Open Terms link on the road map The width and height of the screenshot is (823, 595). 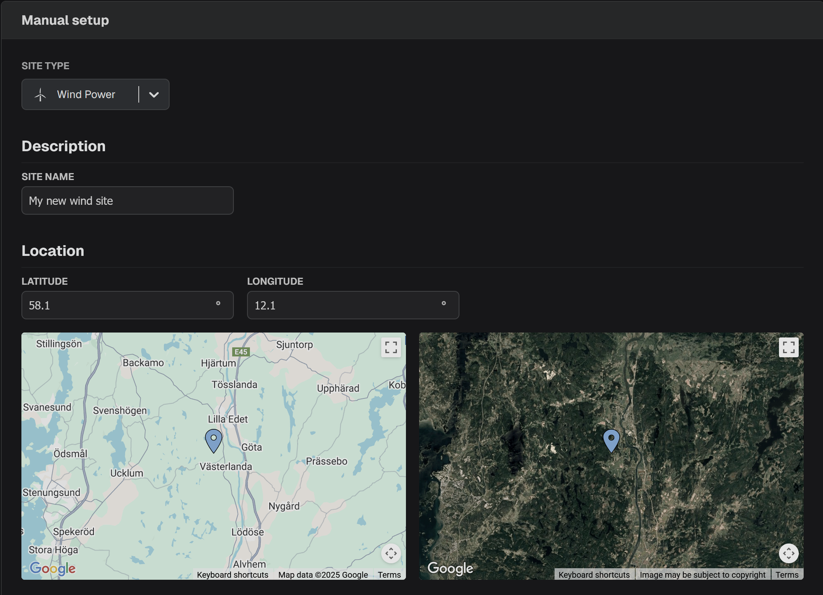tap(389, 575)
